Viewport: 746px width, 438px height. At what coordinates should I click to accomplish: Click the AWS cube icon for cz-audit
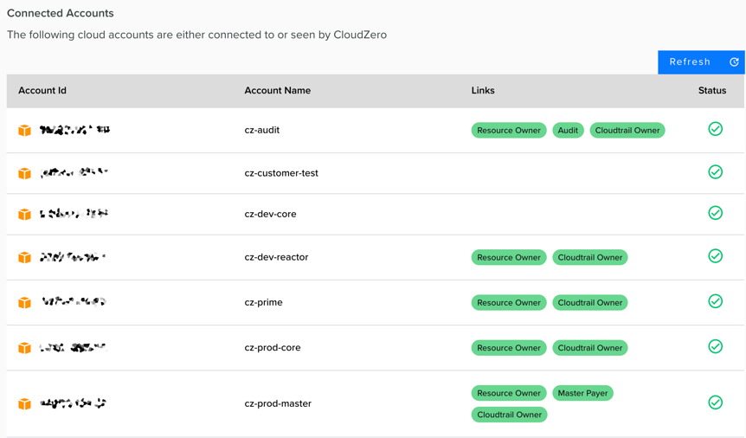pos(25,130)
